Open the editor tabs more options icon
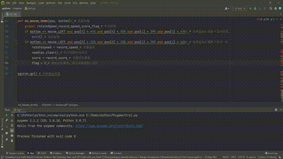 pos(281,14)
